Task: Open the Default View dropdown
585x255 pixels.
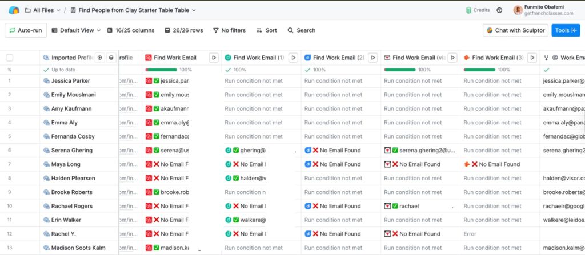Action: tap(76, 30)
